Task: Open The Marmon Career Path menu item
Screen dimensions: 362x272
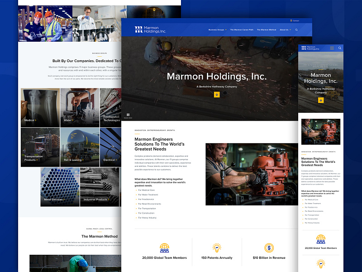Action: coord(242,30)
